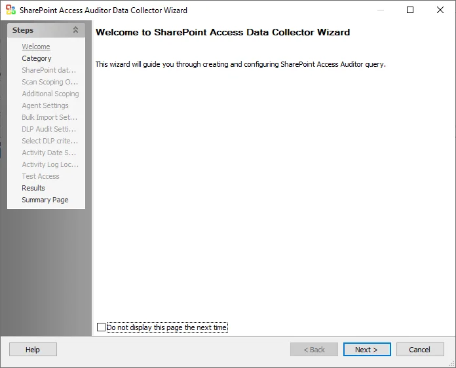
Task: Click the window resize grip corner
Action: [451, 363]
